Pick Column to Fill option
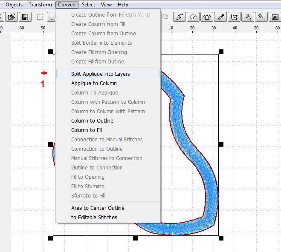 (x=87, y=130)
